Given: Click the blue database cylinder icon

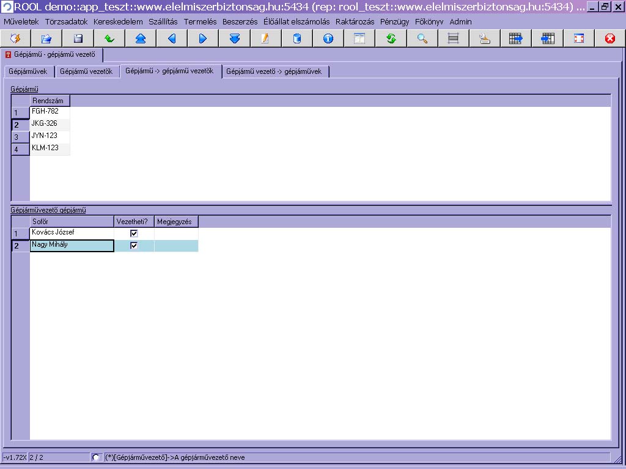Looking at the screenshot, I should (x=297, y=38).
